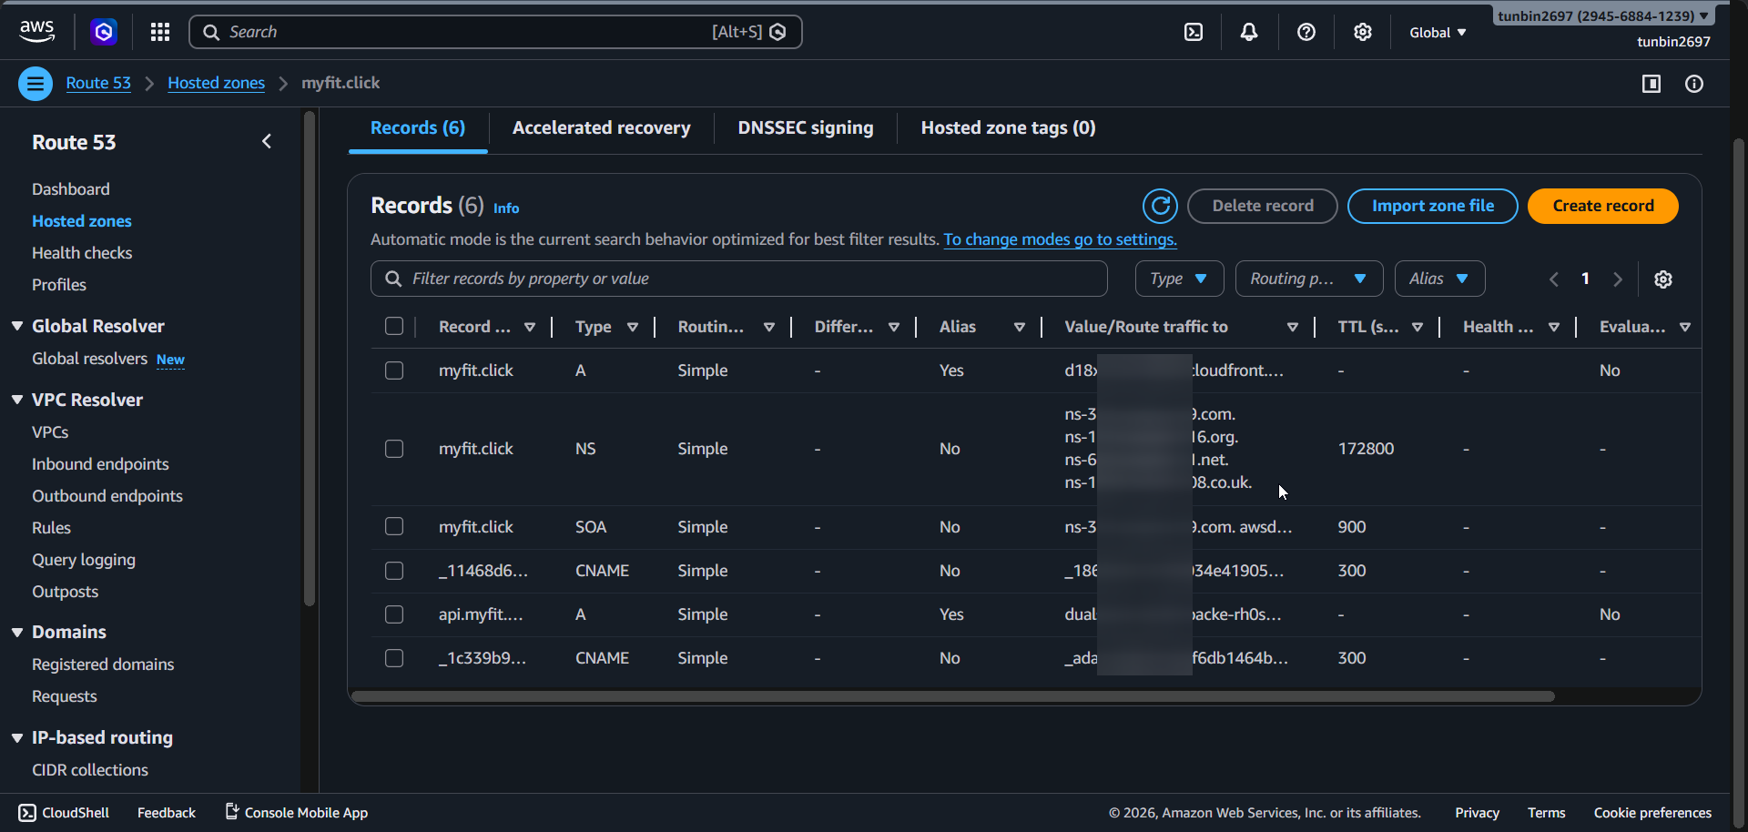Check the select-all records checkbox
The width and height of the screenshot is (1748, 832).
pyautogui.click(x=394, y=326)
